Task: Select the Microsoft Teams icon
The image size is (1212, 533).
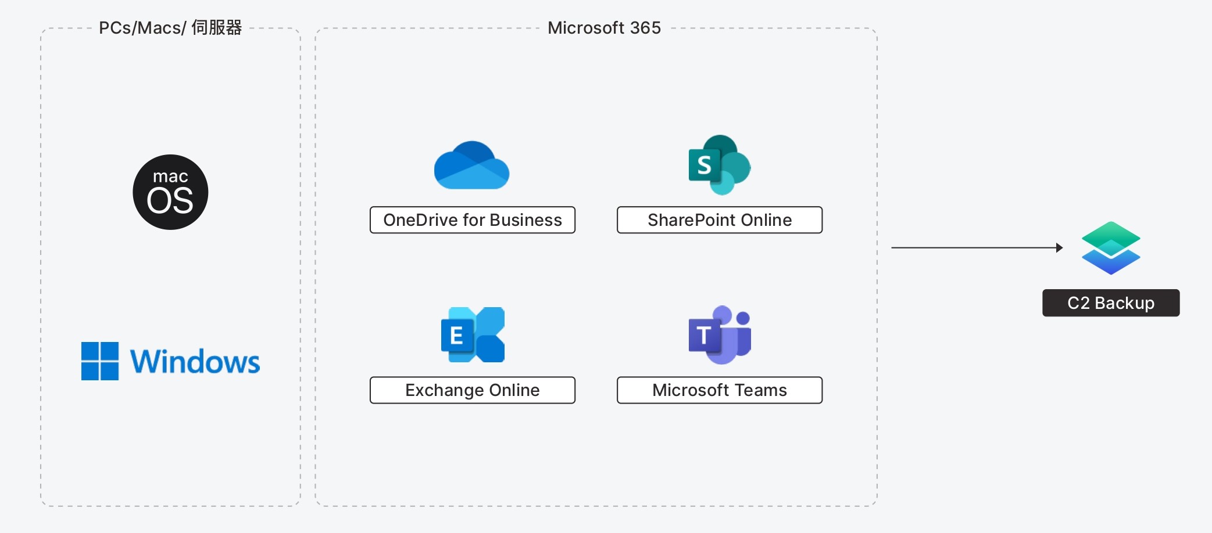Action: (x=720, y=335)
